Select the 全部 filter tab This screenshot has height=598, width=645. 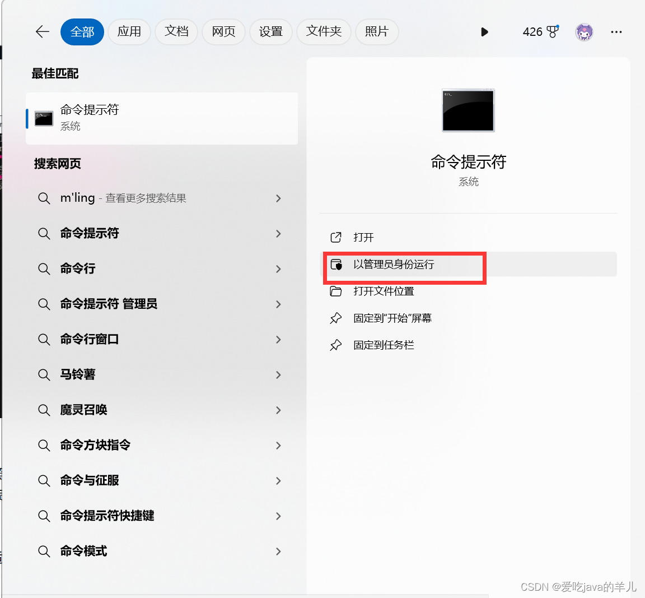(x=82, y=32)
